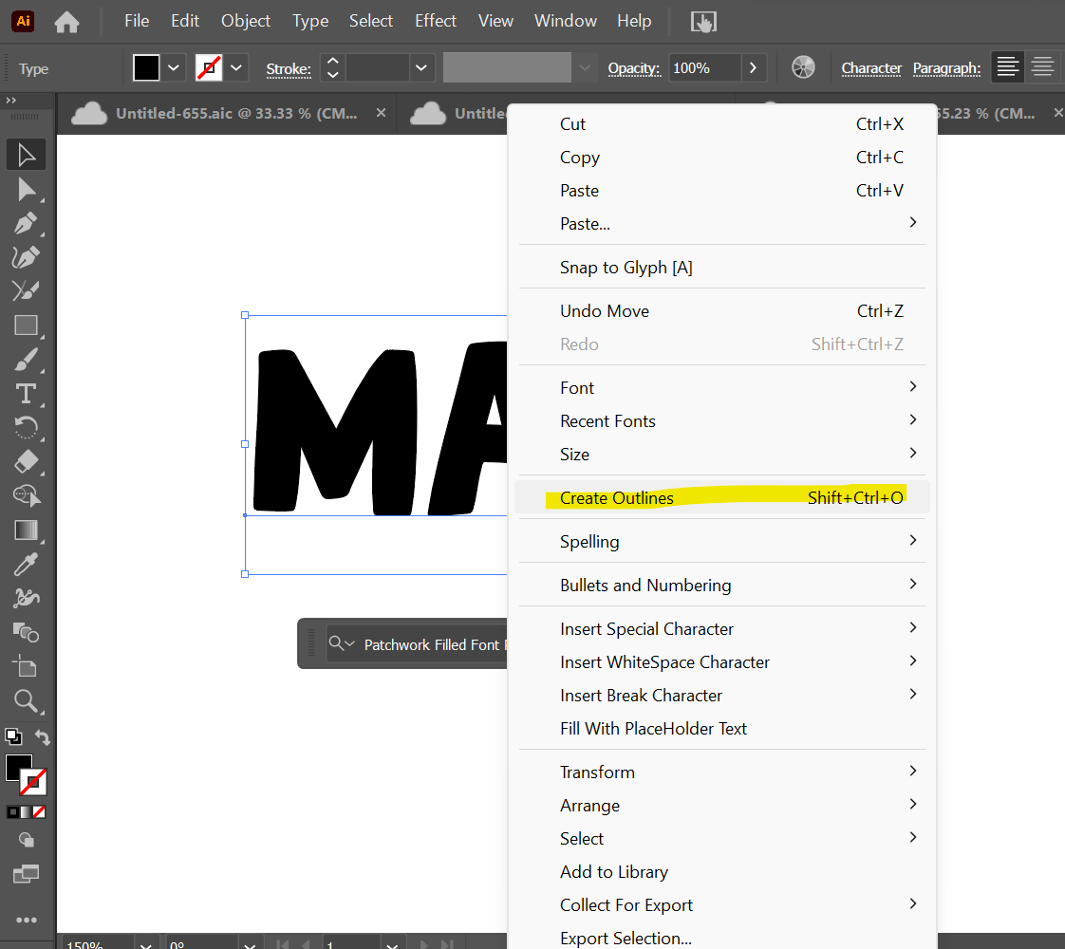Click the Opacity value field
1065x949 pixels.
tap(703, 67)
